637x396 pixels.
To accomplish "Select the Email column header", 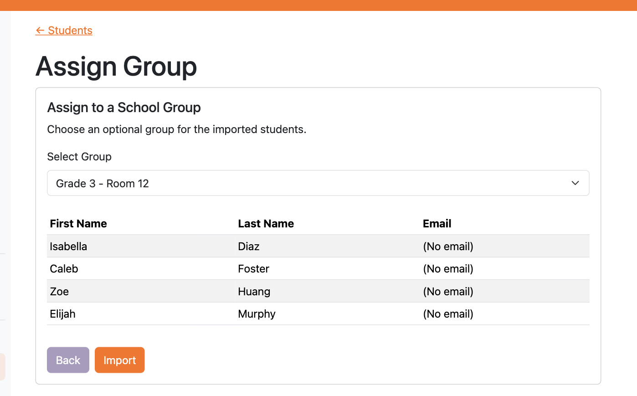I will pyautogui.click(x=437, y=224).
